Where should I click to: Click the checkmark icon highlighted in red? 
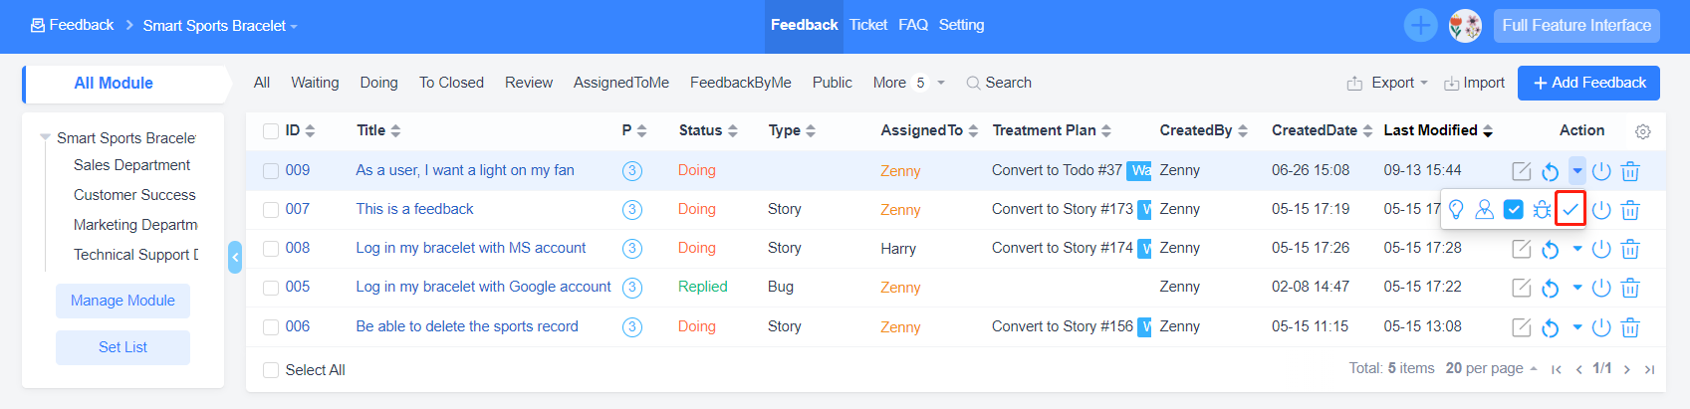coord(1570,210)
